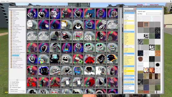172x97 pixels.
Task: Select the Rope tool
Action: 129,25
